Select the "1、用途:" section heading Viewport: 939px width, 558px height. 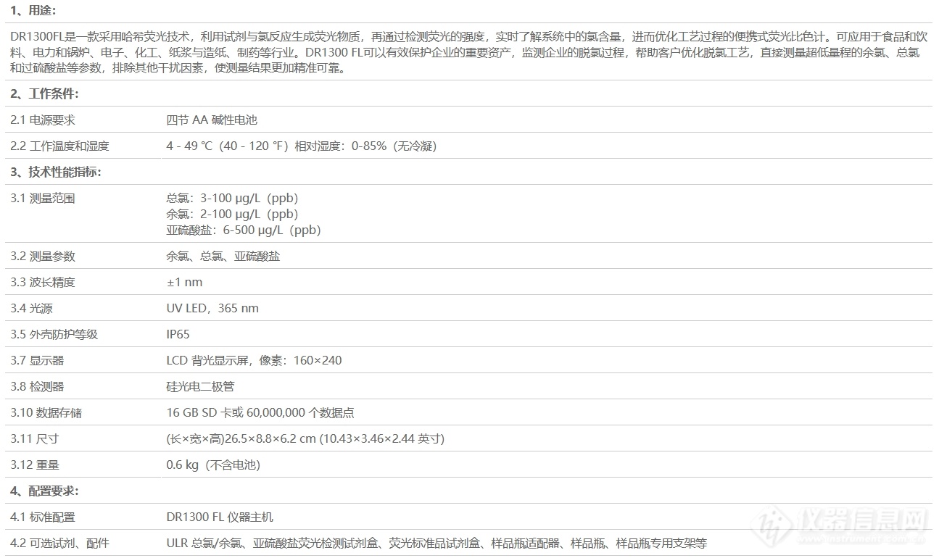point(33,11)
